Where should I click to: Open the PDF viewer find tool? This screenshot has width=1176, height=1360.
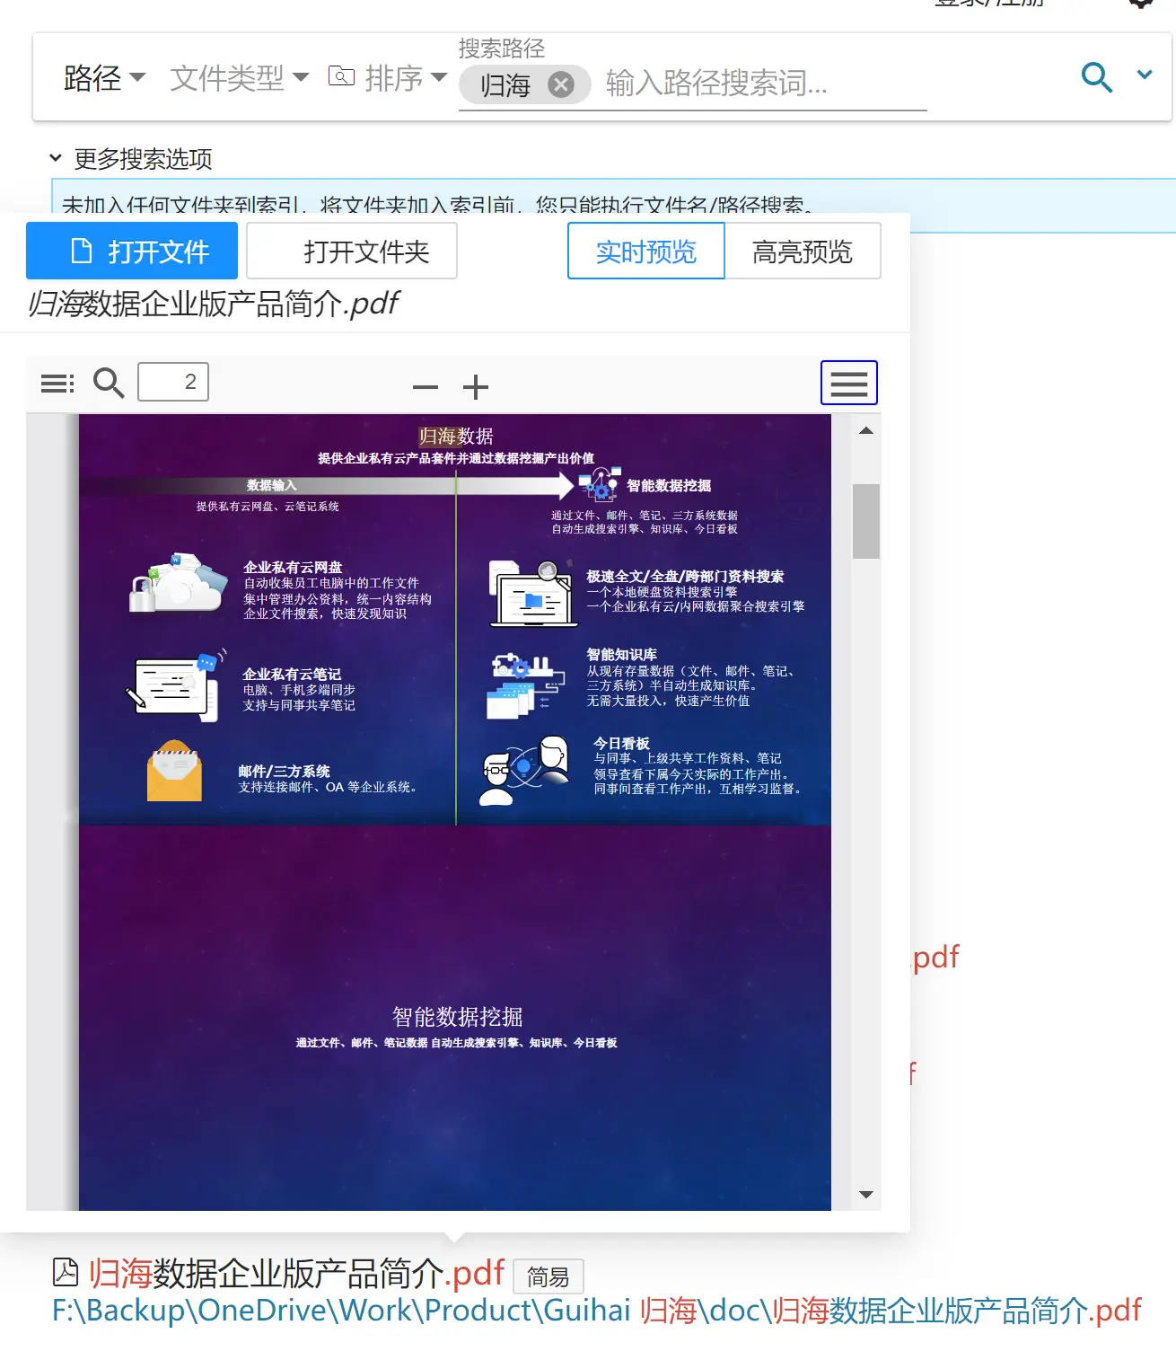click(x=109, y=383)
